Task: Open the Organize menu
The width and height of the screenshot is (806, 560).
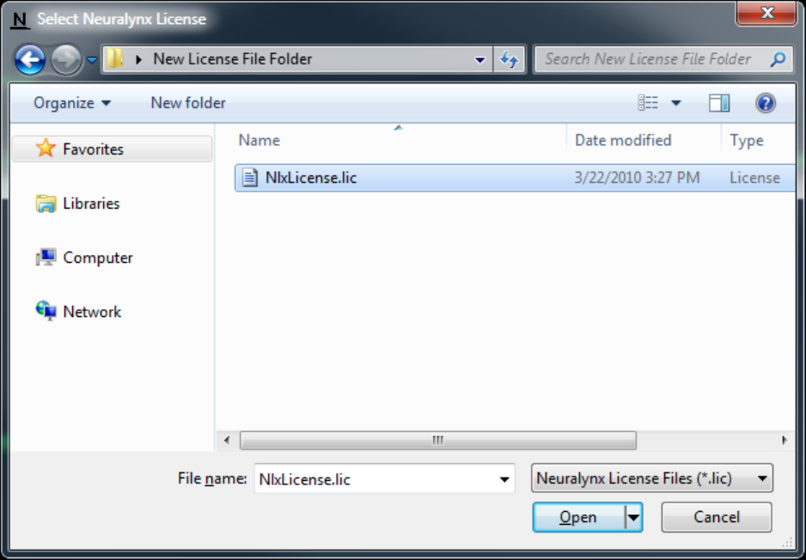Action: click(x=72, y=103)
